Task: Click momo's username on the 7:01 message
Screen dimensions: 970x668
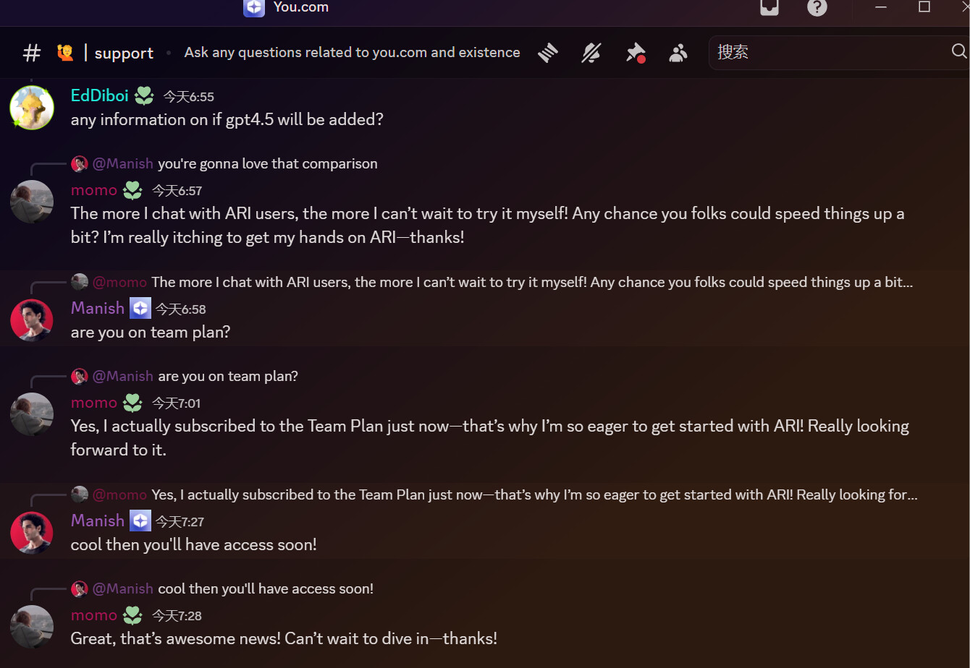Action: point(94,403)
